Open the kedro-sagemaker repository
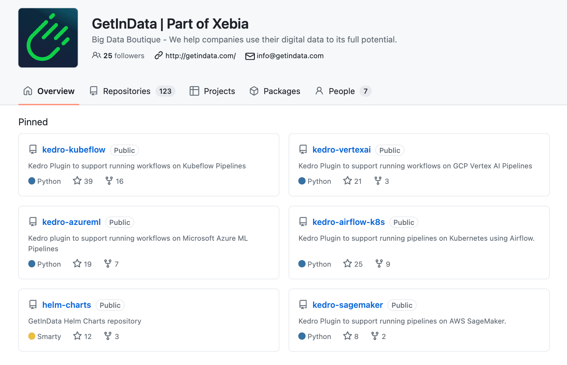This screenshot has width=567, height=365. tap(348, 305)
